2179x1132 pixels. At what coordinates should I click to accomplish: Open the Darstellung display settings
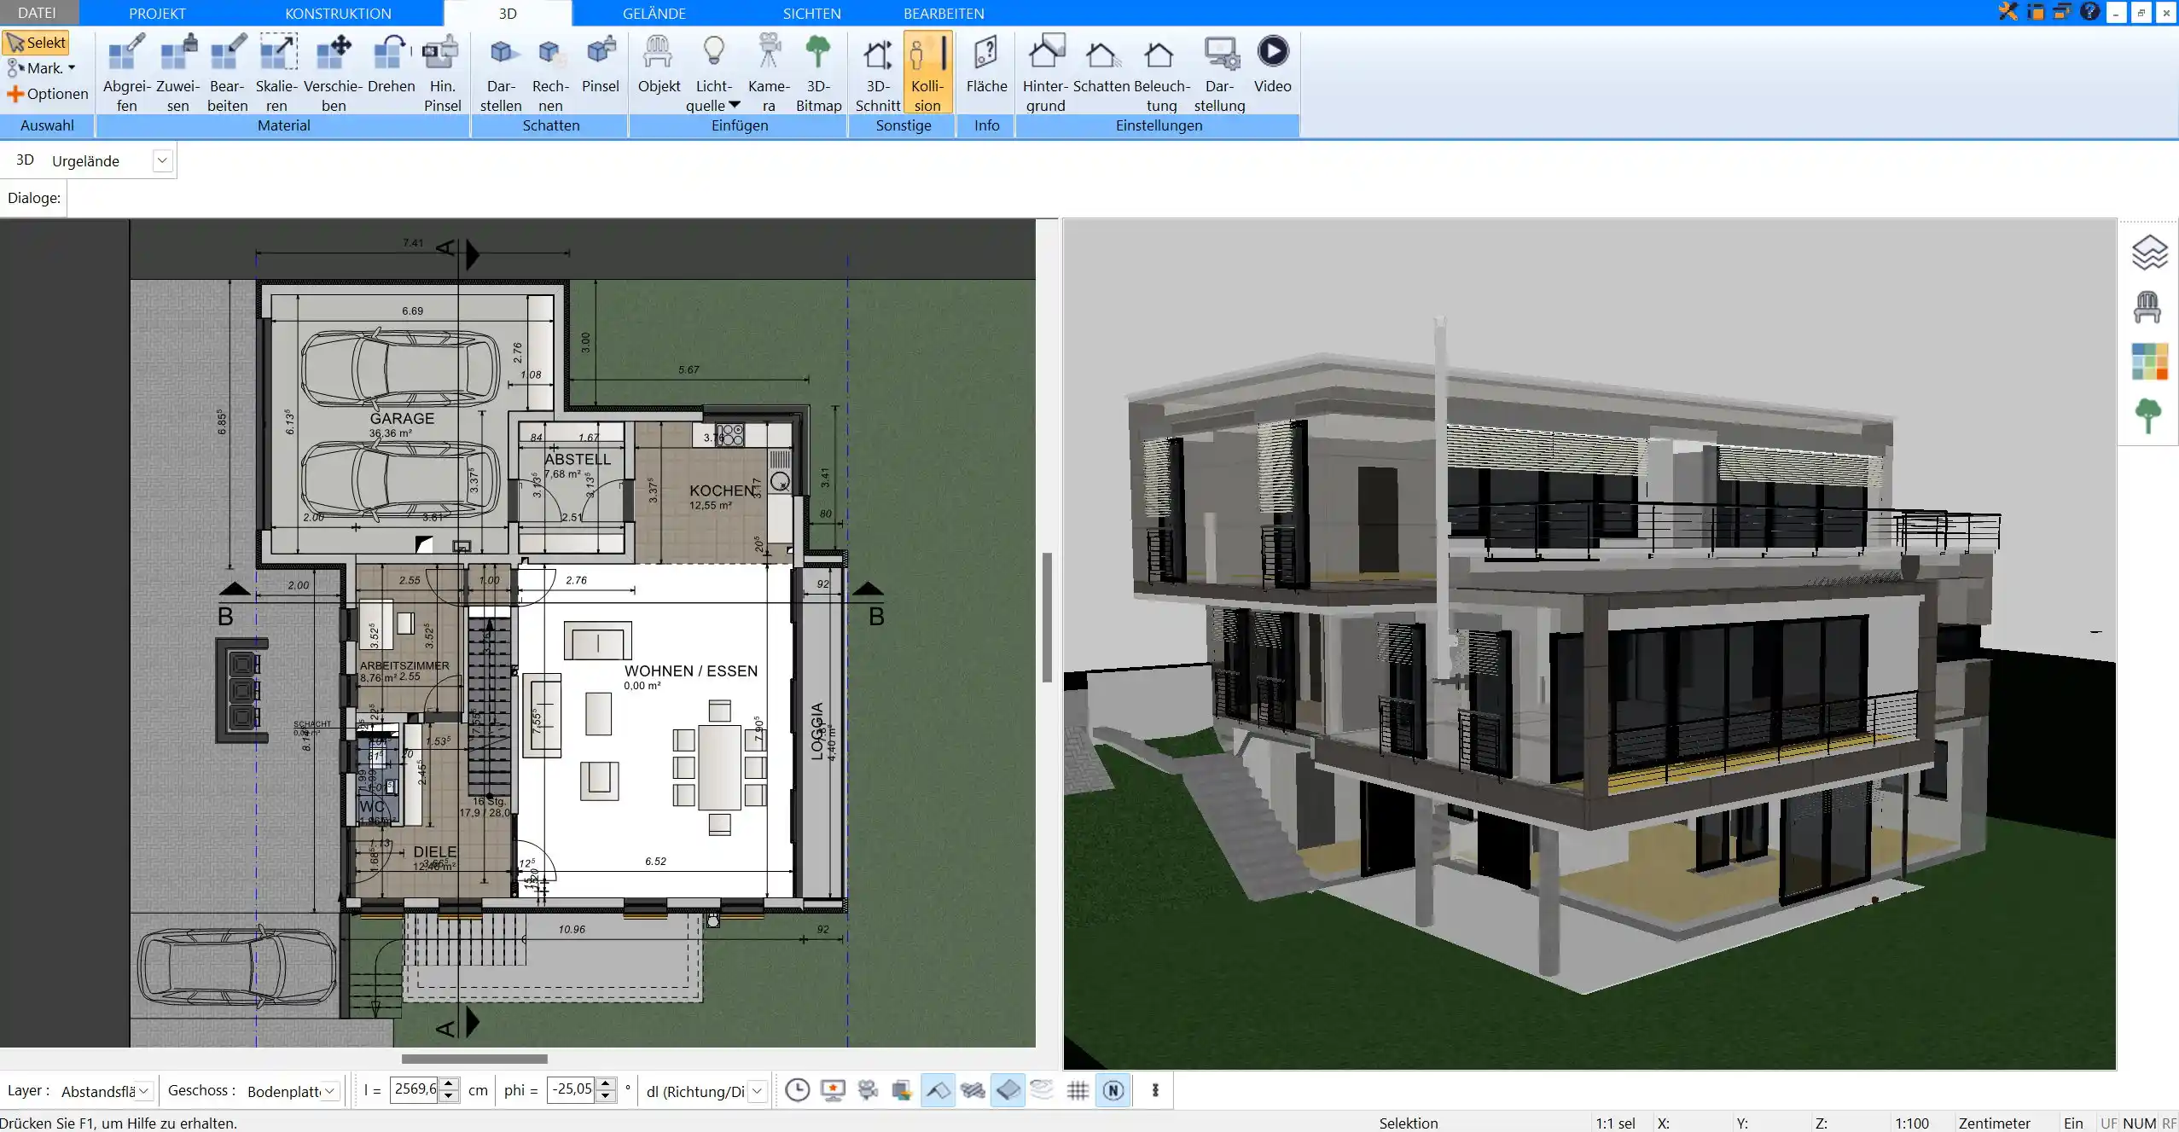point(1219,73)
